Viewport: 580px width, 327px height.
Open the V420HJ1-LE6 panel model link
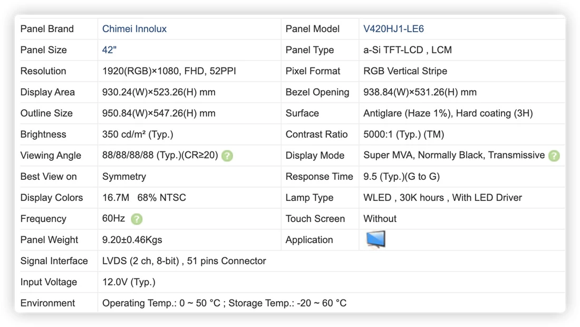click(393, 29)
